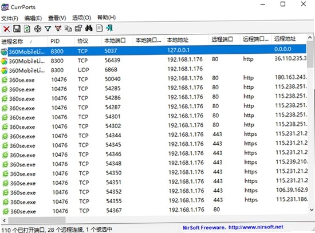Image resolution: width=315 pixels, height=233 pixels.
Task: Click remote address 36.110.235.3 cell
Action: 290,58
